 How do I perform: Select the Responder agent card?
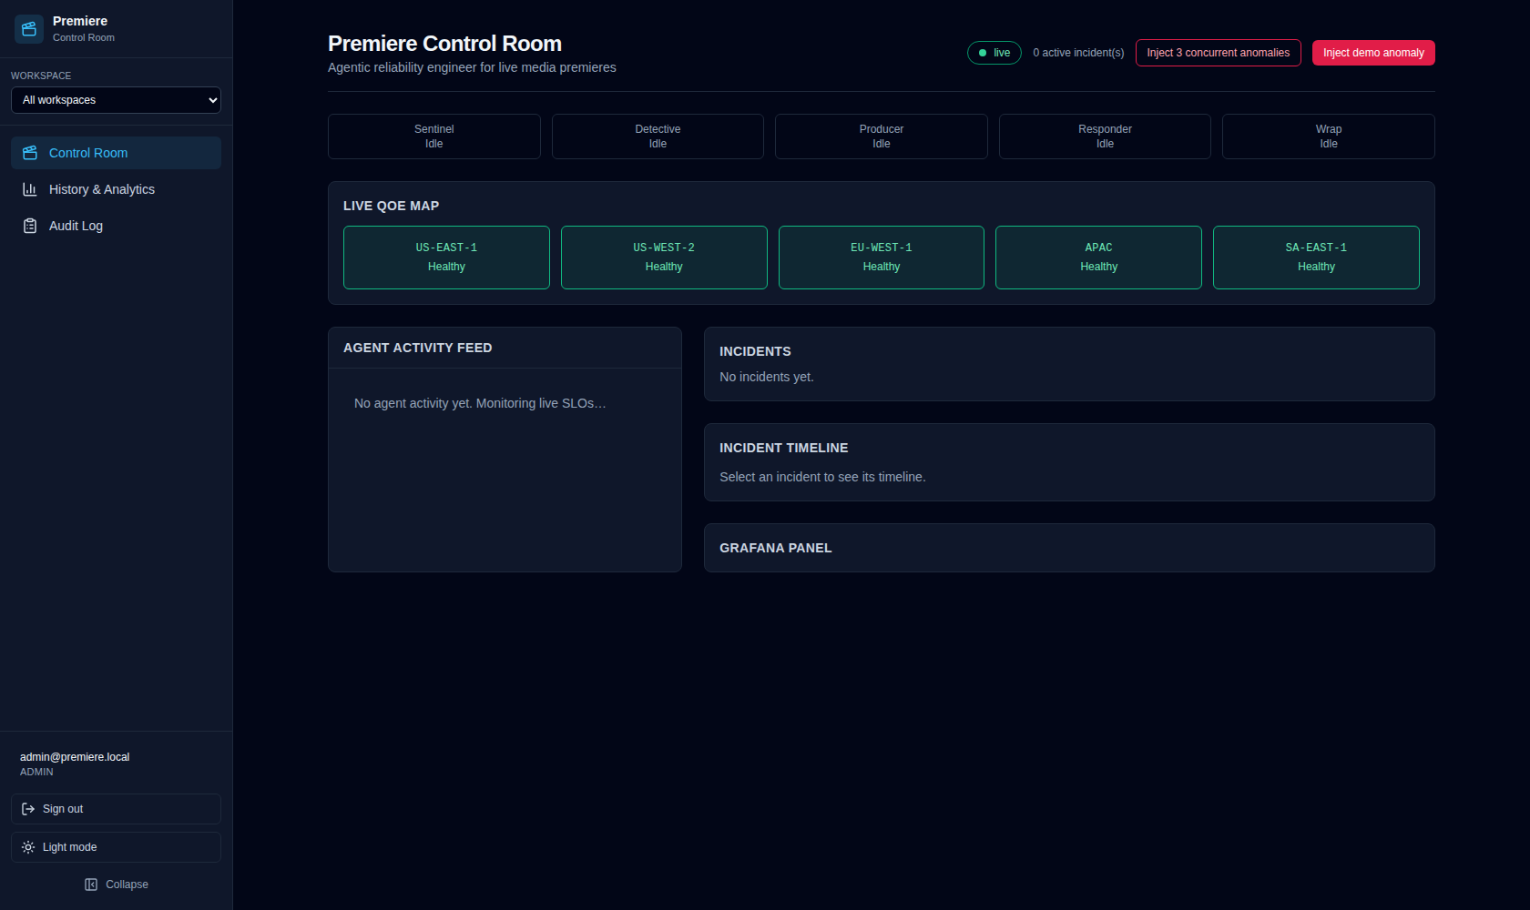1105,136
